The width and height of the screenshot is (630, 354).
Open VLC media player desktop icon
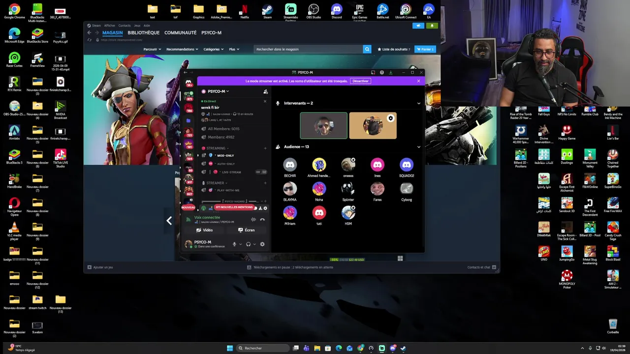pos(14,231)
